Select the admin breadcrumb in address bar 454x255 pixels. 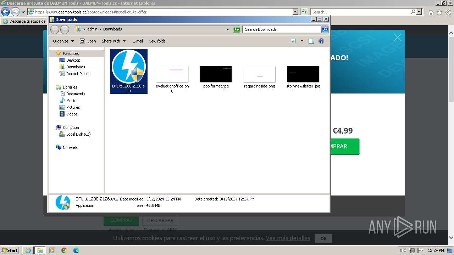pyautogui.click(x=92, y=29)
